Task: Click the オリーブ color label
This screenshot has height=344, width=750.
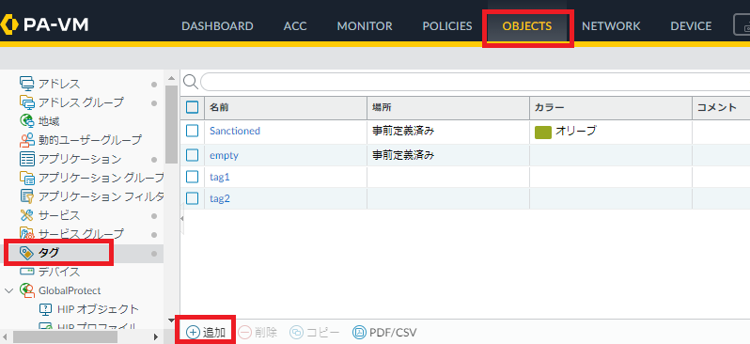Action: pyautogui.click(x=575, y=131)
